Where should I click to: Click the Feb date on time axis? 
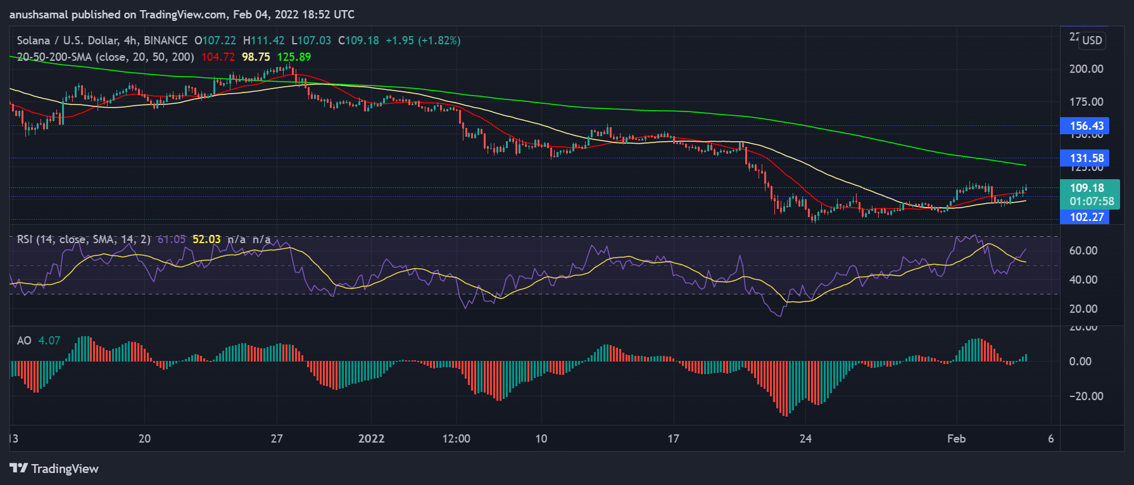[x=956, y=439]
